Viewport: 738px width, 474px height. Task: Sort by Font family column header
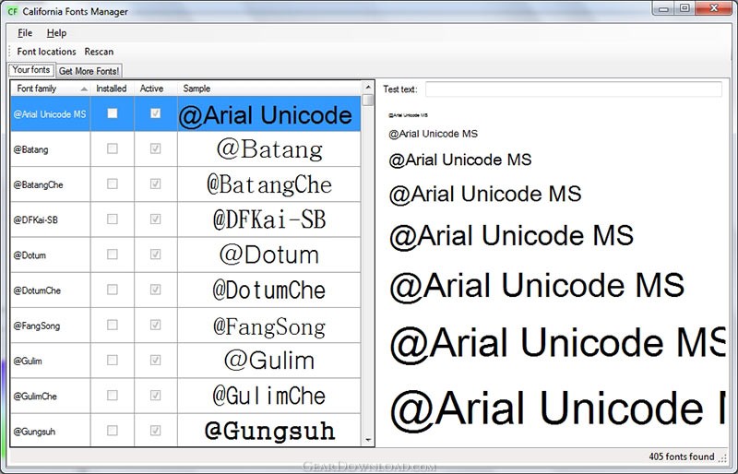(x=51, y=89)
